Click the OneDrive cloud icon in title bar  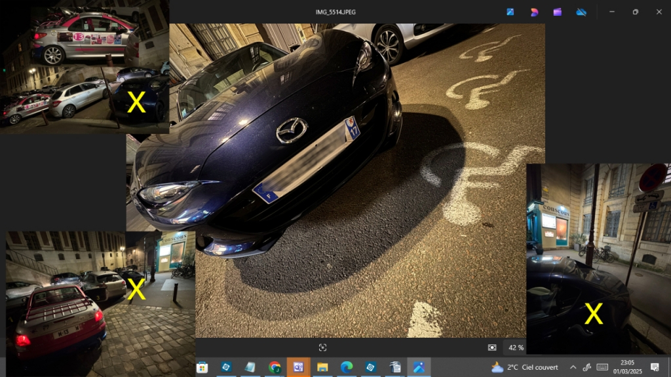[581, 12]
